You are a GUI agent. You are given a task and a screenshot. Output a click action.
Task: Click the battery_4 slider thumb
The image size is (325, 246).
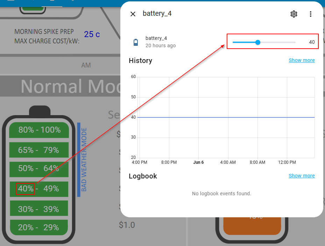258,42
